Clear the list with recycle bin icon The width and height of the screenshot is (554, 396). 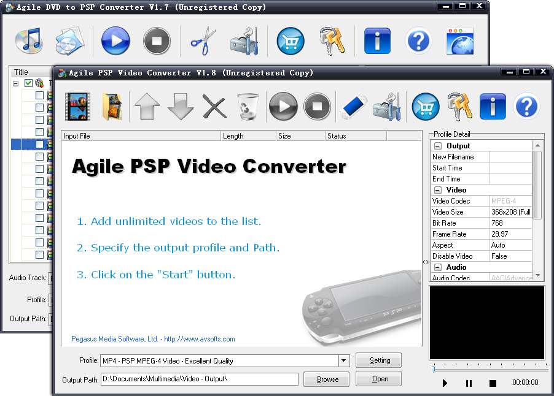[248, 106]
